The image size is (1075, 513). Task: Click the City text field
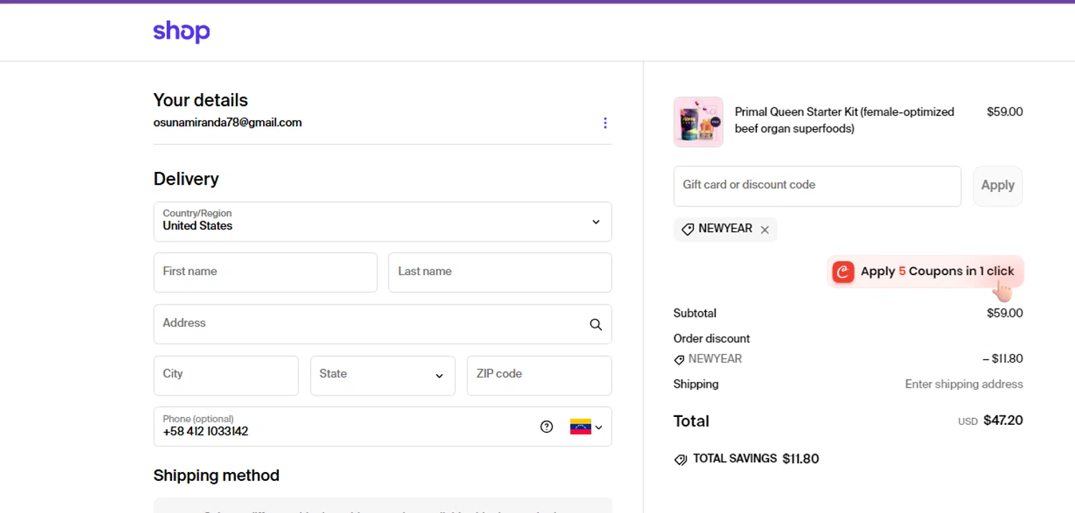pos(226,375)
